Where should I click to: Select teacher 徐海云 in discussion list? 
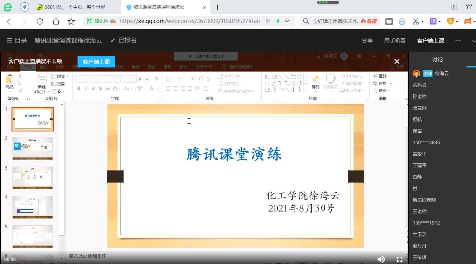click(x=441, y=73)
